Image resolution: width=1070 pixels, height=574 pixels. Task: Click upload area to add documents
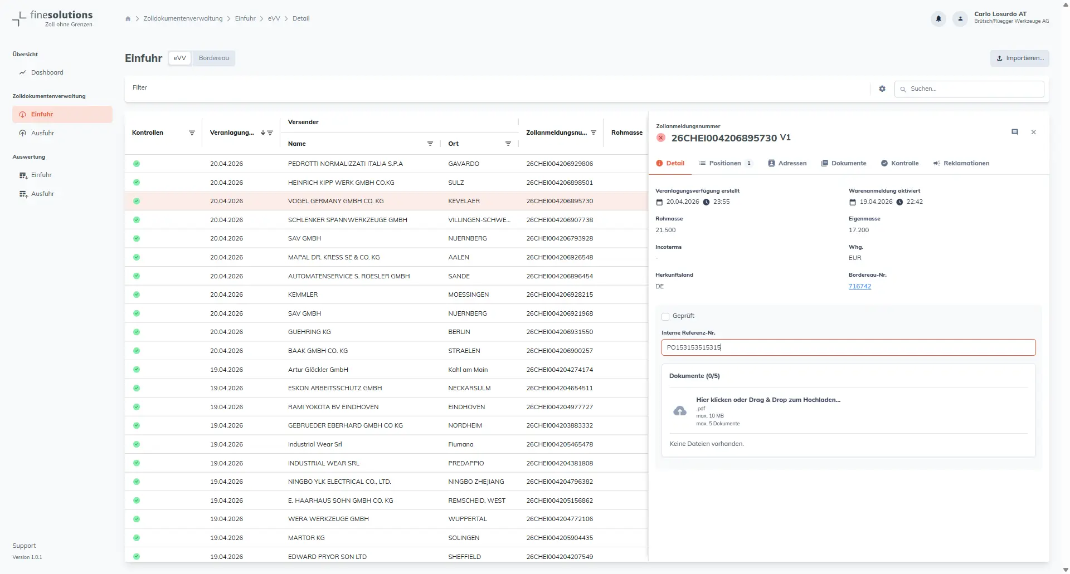[848, 411]
